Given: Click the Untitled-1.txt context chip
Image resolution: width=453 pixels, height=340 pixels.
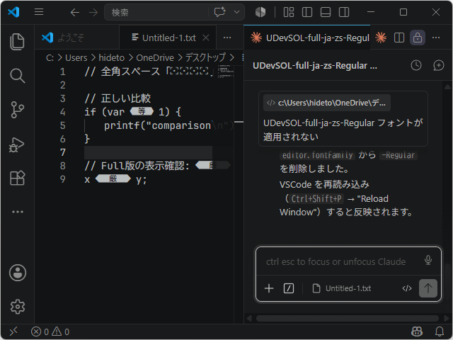Looking at the screenshot, I should tap(342, 288).
